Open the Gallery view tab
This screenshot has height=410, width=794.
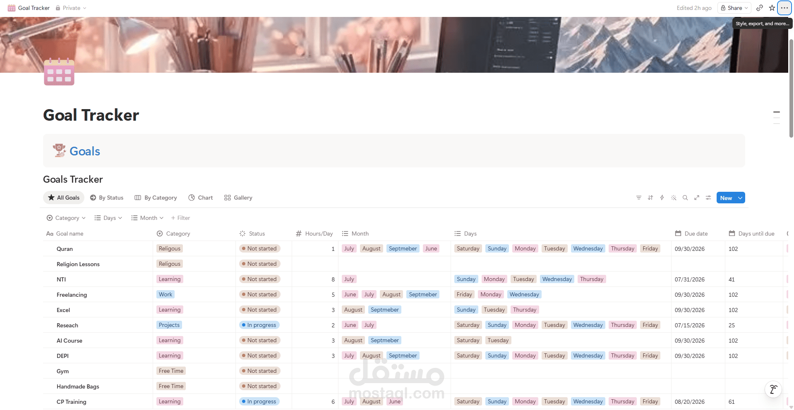(x=238, y=198)
